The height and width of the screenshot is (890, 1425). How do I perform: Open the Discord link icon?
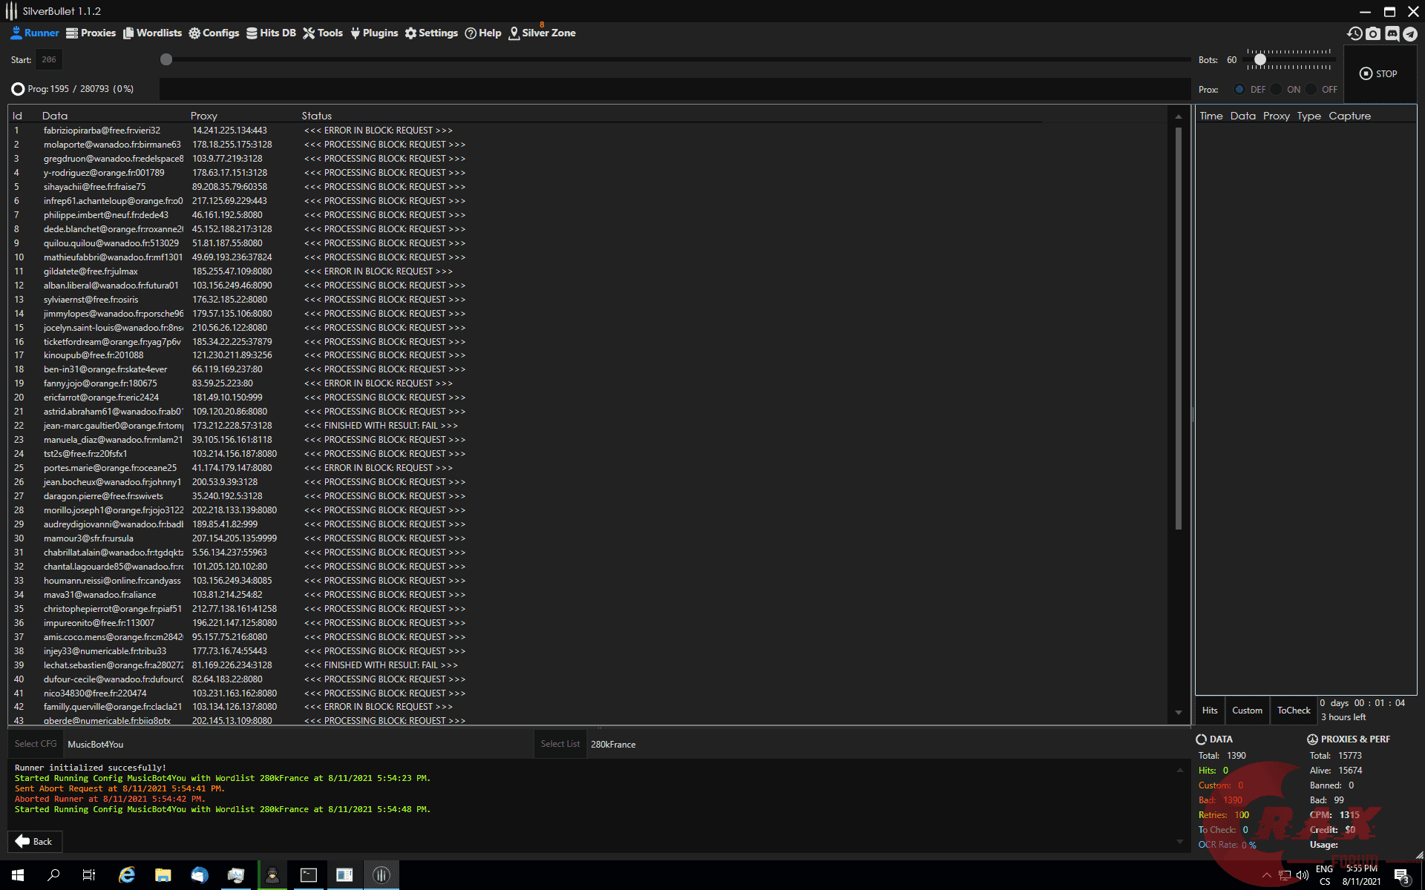(1392, 33)
